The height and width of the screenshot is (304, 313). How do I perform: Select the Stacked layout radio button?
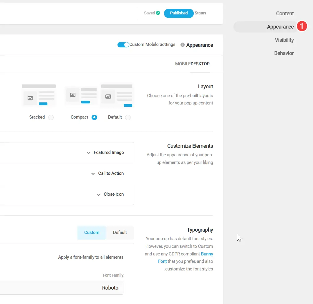pyautogui.click(x=51, y=117)
